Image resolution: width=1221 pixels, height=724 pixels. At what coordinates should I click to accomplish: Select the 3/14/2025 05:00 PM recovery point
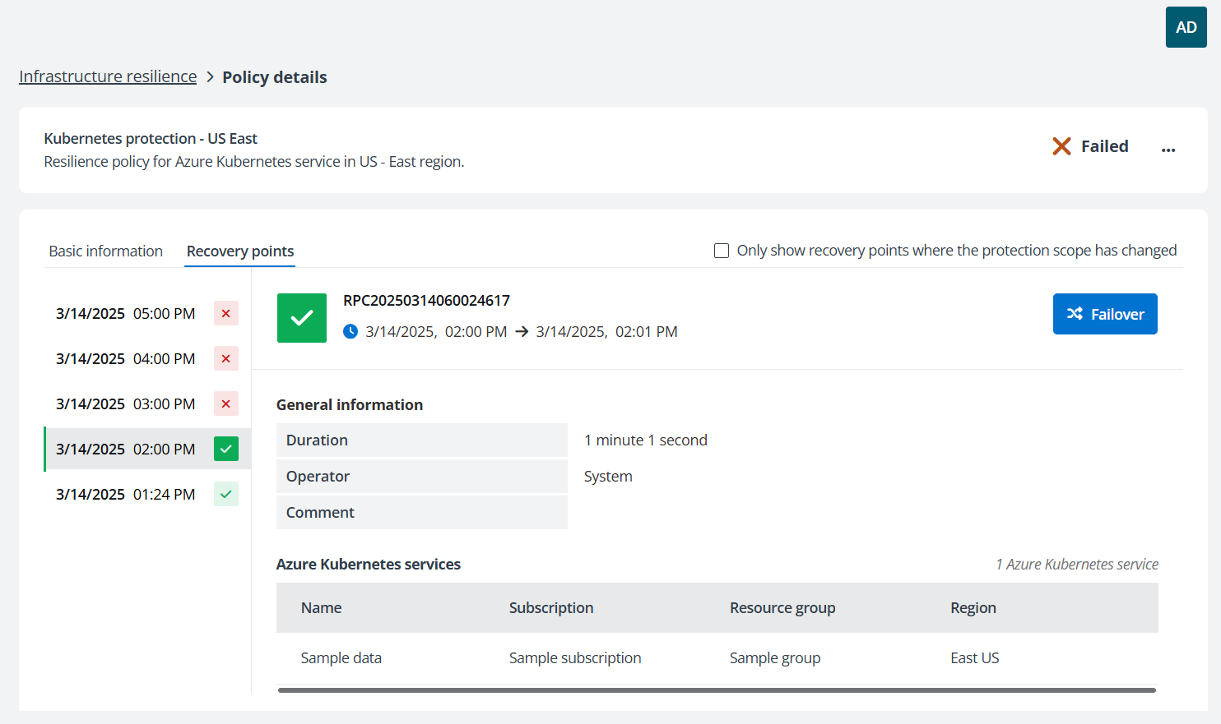pyautogui.click(x=125, y=314)
